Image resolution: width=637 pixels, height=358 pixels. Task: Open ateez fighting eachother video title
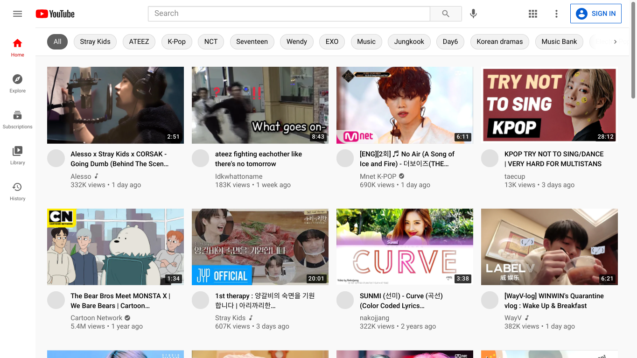259,159
